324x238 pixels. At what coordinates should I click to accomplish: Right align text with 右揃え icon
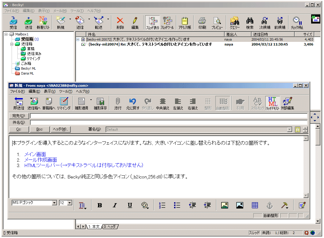tap(193, 103)
